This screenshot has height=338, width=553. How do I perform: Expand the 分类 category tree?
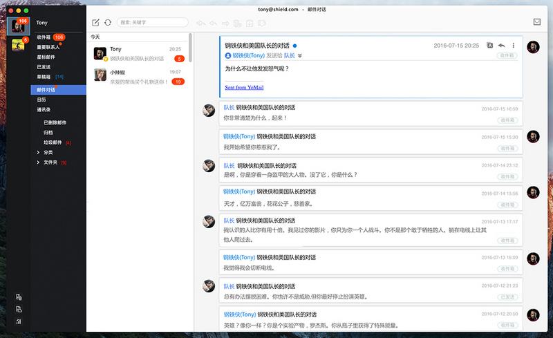tap(38, 152)
